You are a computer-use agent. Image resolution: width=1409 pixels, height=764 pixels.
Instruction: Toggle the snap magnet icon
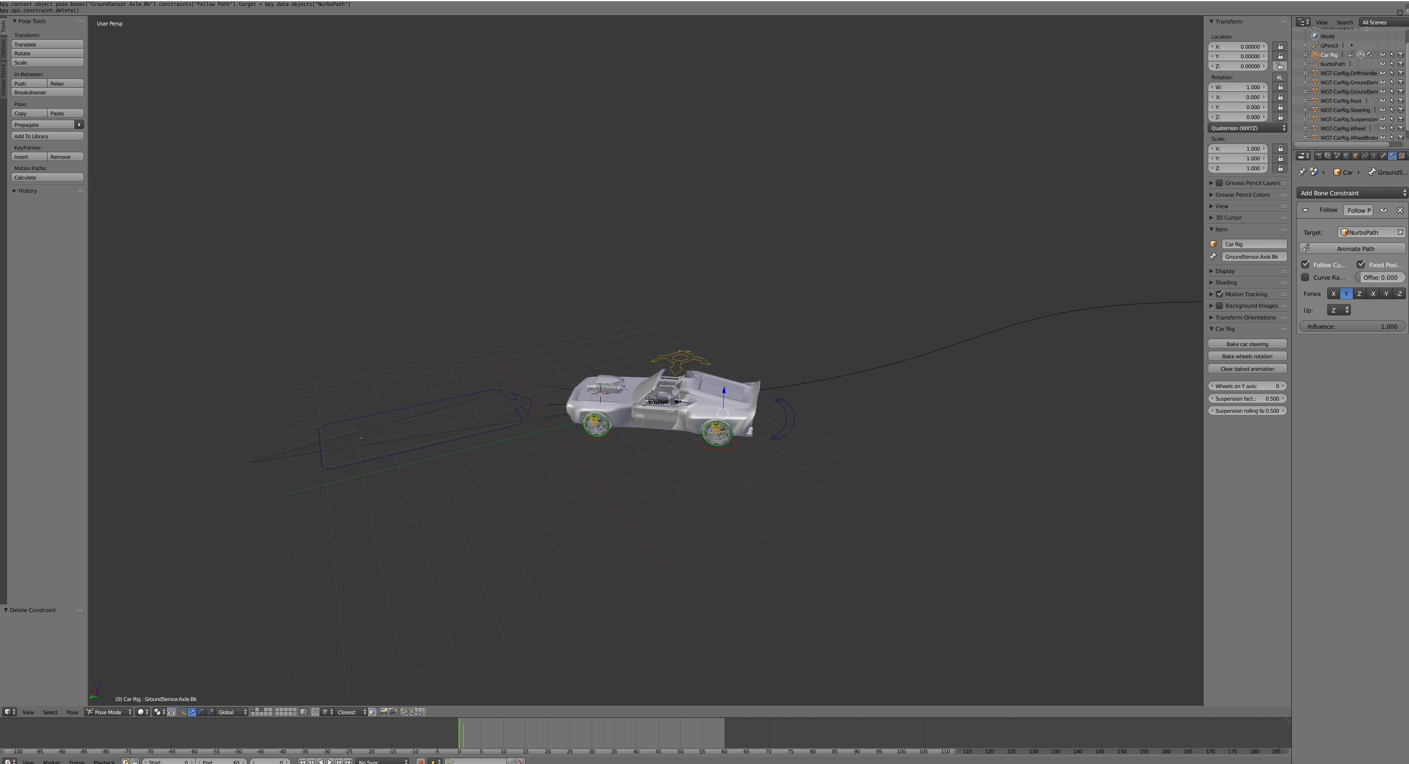click(x=315, y=712)
